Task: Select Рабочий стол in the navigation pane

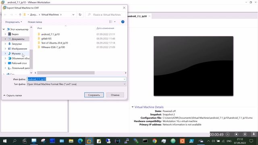Action: click(19, 63)
